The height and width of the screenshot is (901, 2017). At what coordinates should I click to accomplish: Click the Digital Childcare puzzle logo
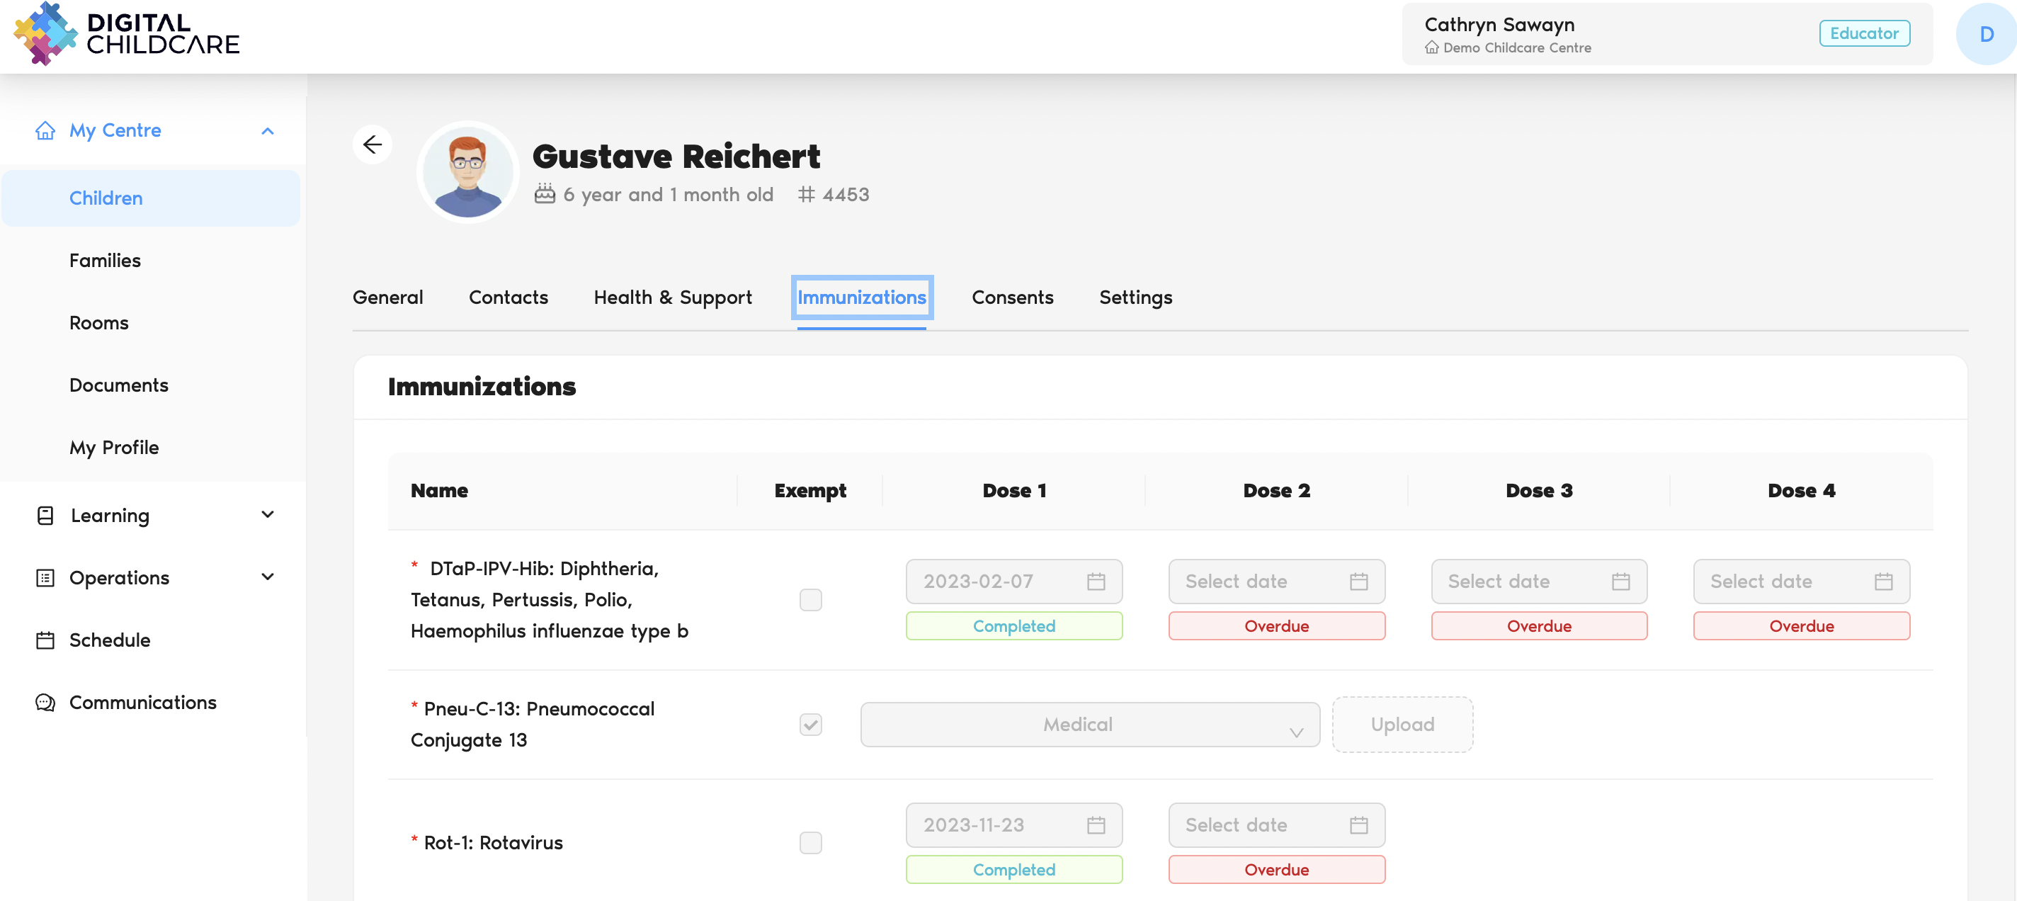(45, 34)
